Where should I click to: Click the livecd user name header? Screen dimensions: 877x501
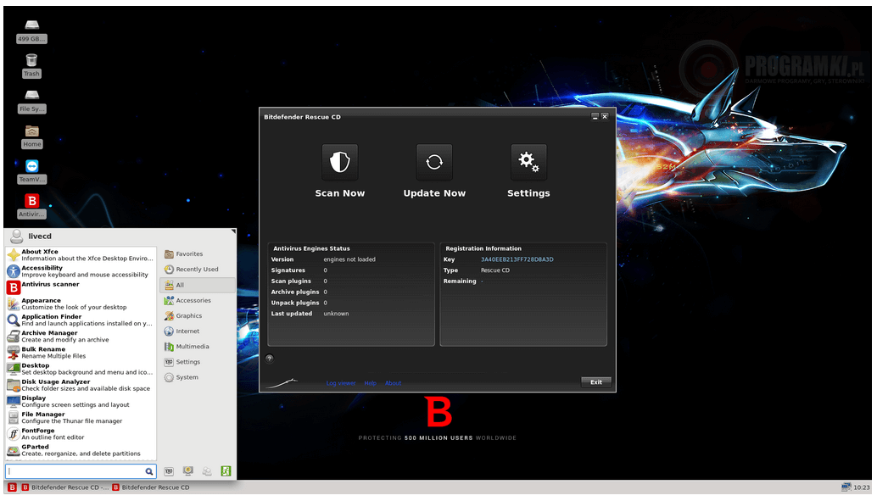(x=40, y=237)
